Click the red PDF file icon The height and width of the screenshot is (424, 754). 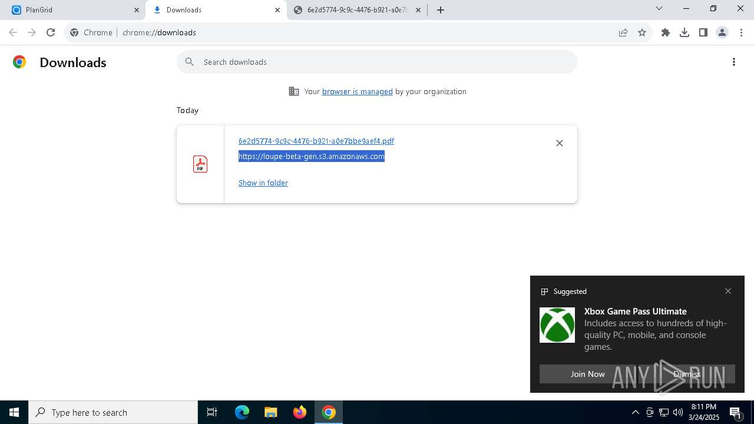[x=200, y=164]
